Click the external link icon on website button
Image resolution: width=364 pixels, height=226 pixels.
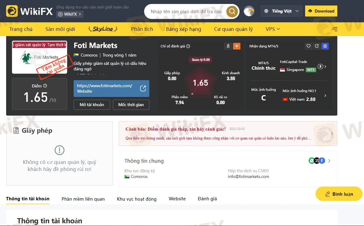coord(143,88)
